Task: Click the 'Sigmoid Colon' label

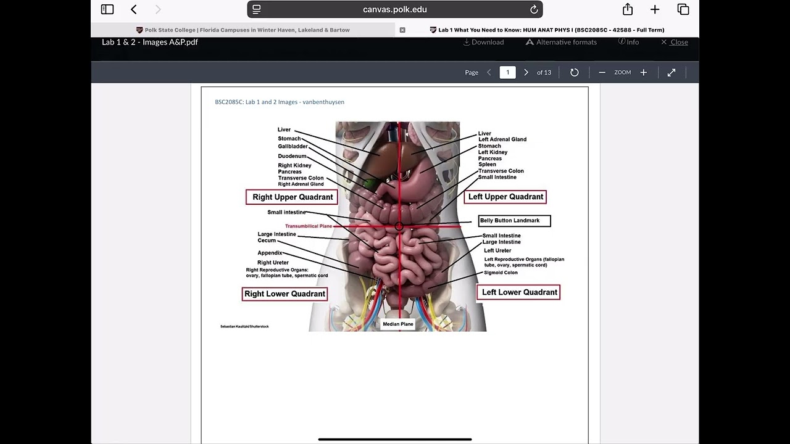Action: (x=501, y=273)
